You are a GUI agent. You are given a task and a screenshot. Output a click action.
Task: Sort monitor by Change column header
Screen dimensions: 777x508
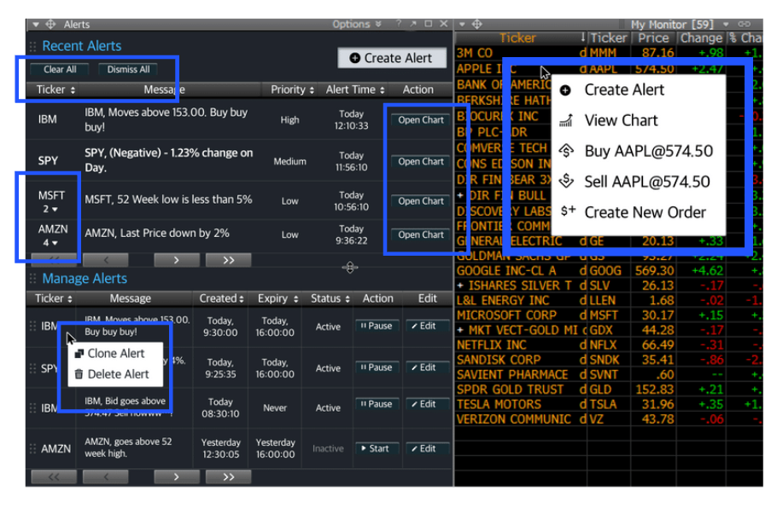[x=701, y=38]
